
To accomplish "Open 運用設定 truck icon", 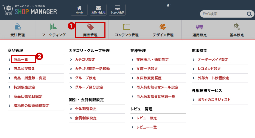I will (x=199, y=27).
